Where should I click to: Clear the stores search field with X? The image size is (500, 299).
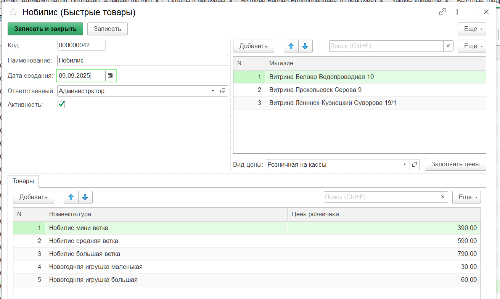(x=448, y=46)
